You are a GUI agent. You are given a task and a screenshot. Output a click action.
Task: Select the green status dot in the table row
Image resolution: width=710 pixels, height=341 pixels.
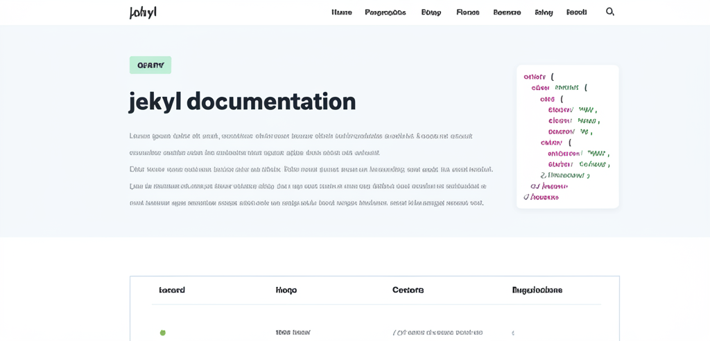pyautogui.click(x=162, y=333)
